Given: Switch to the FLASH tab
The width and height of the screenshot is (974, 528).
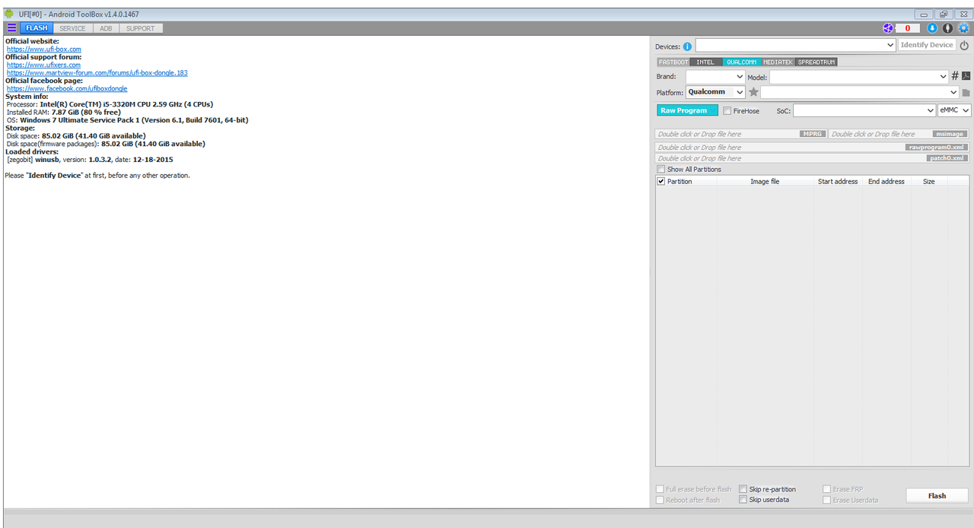Looking at the screenshot, I should click(37, 28).
